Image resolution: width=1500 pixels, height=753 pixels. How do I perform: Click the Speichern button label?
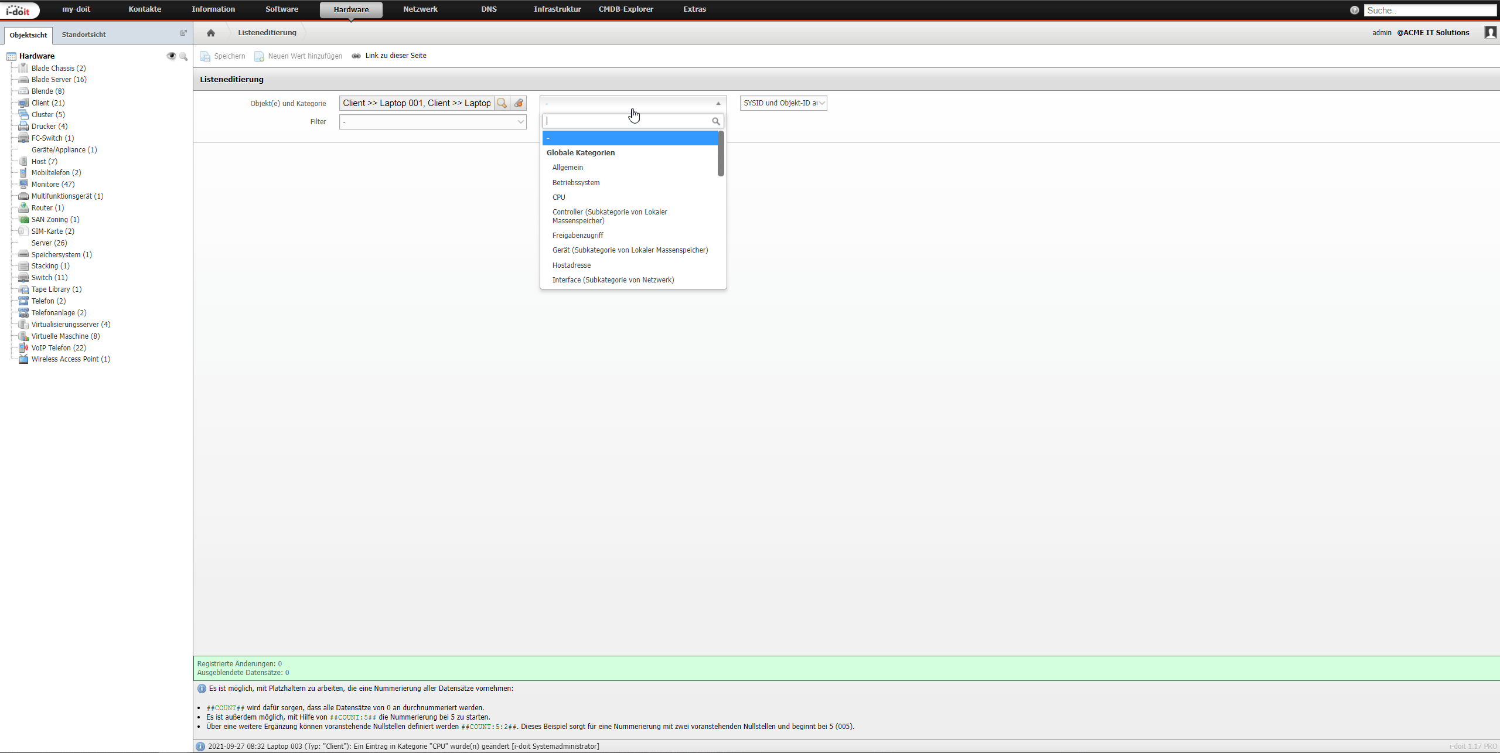pyautogui.click(x=230, y=56)
